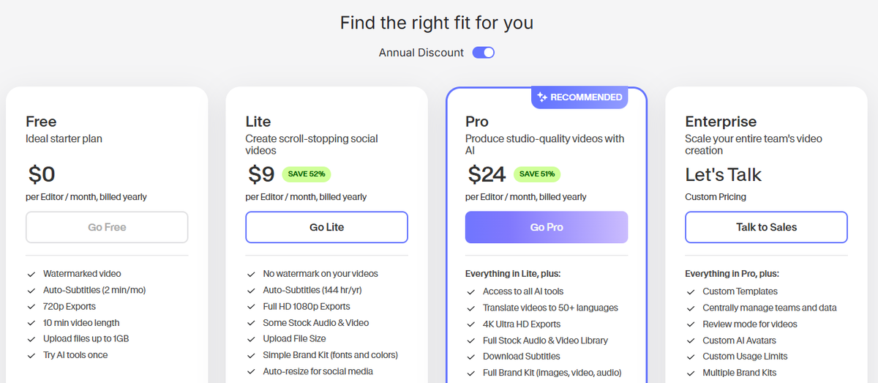
Task: Click the Let's Talk custom pricing heading
Action: pos(723,175)
